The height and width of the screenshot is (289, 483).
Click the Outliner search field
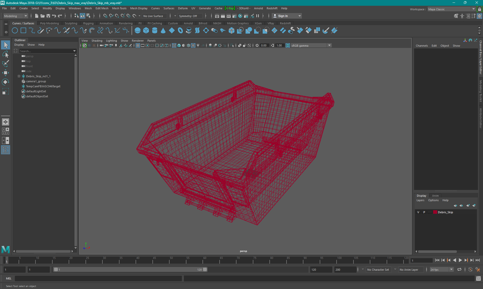tap(45, 51)
